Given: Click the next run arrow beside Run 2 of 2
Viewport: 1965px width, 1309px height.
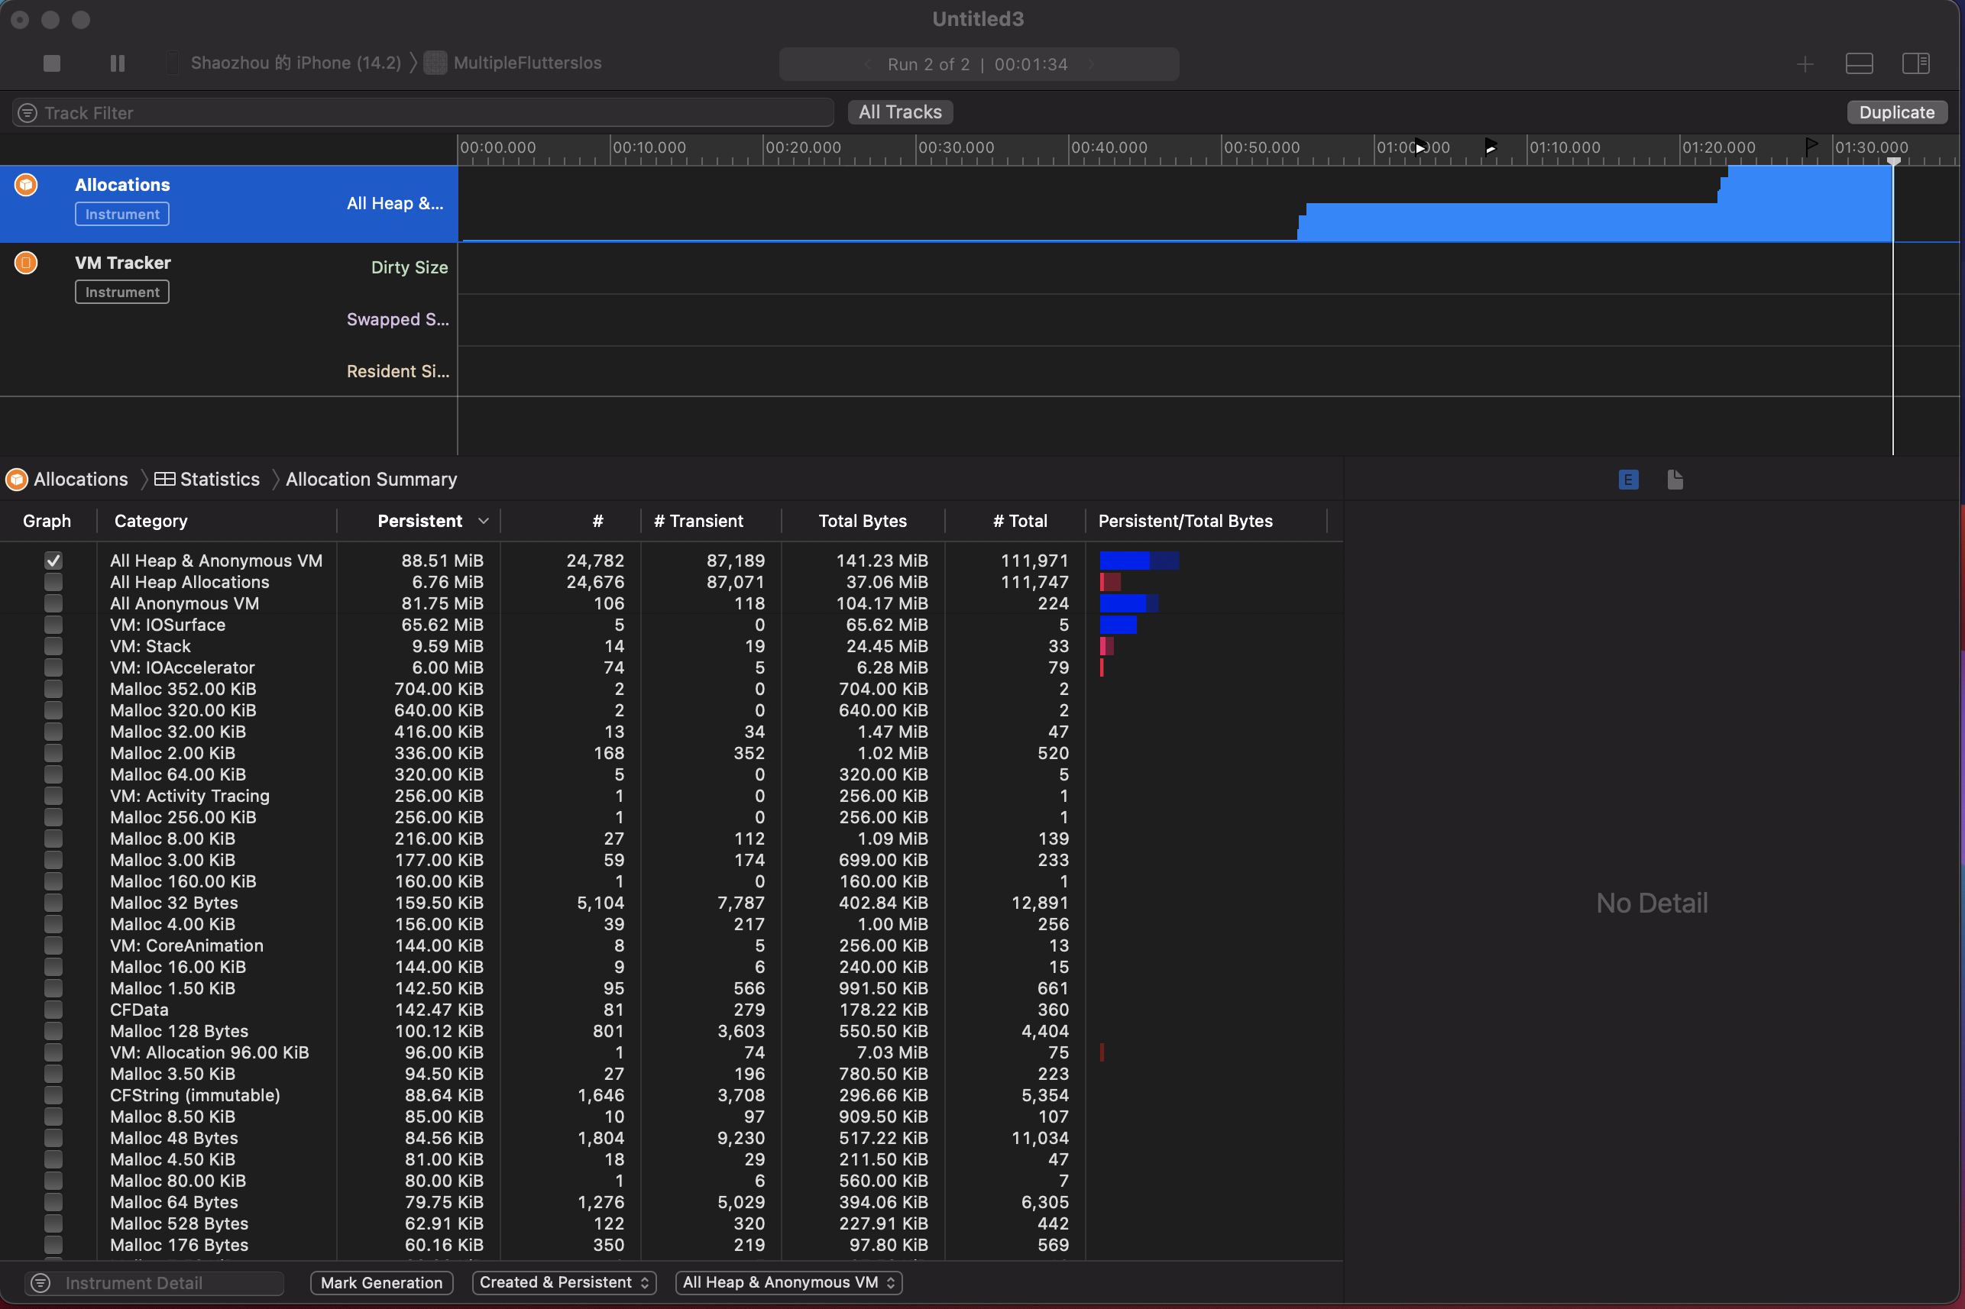Looking at the screenshot, I should [x=1091, y=63].
